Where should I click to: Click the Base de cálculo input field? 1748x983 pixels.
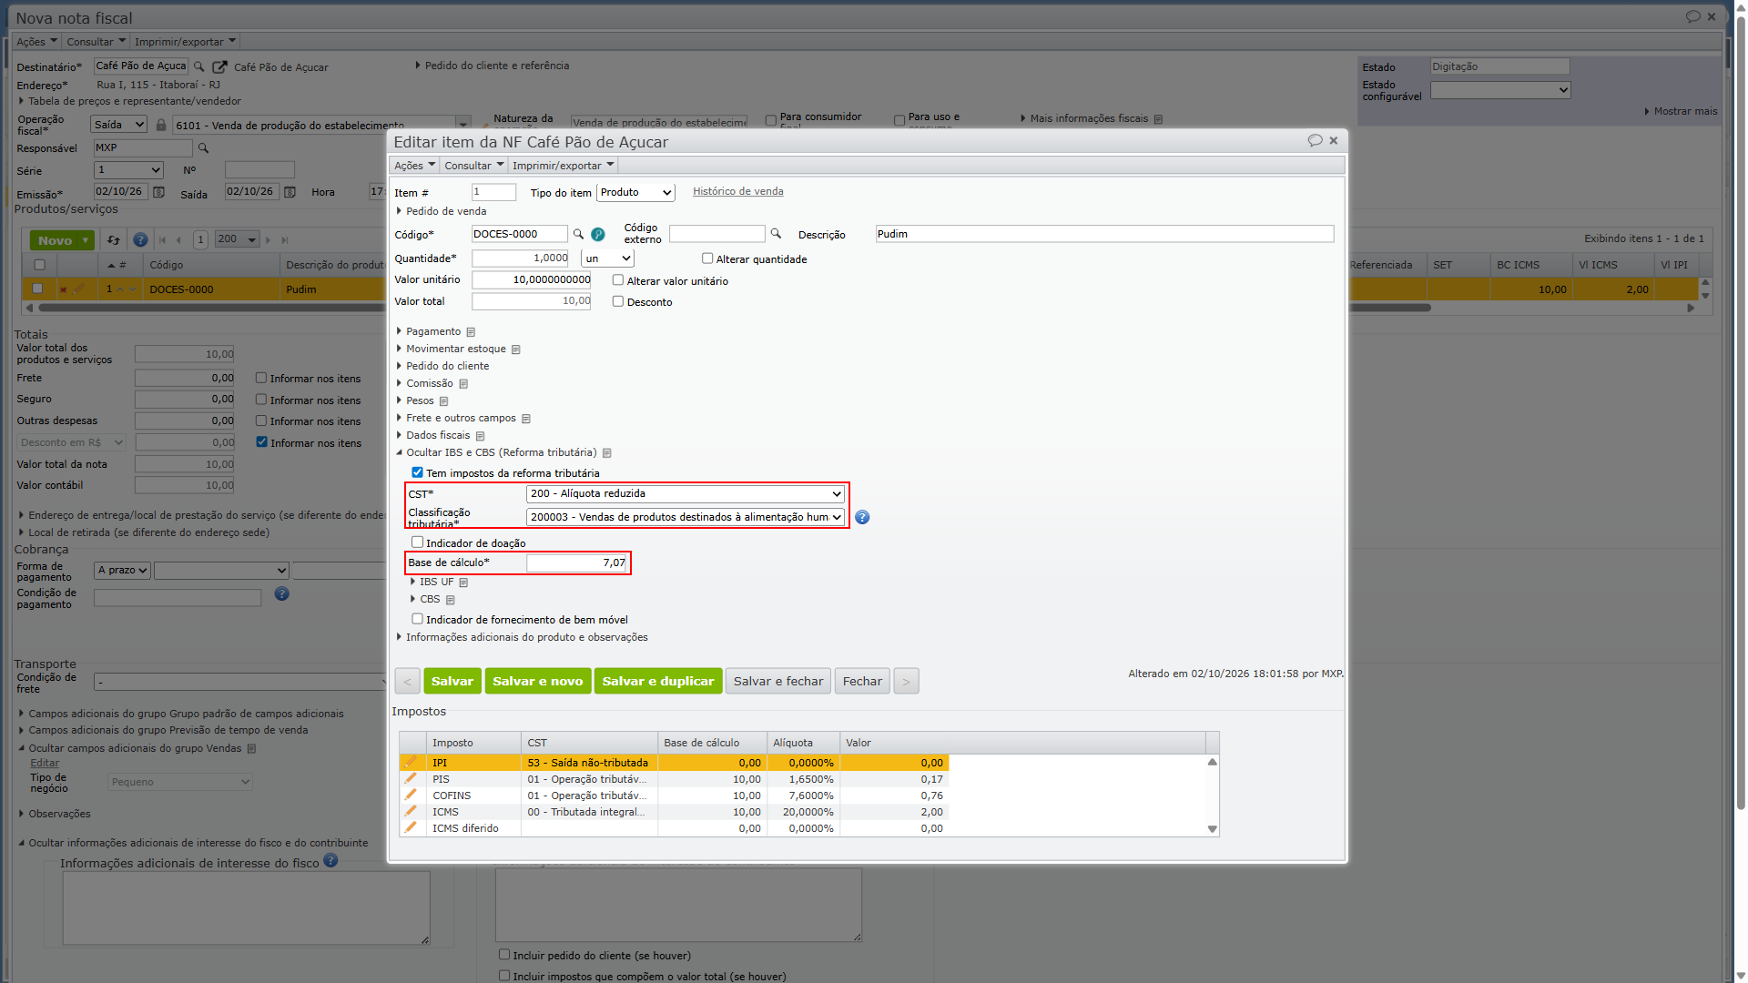[x=577, y=562]
